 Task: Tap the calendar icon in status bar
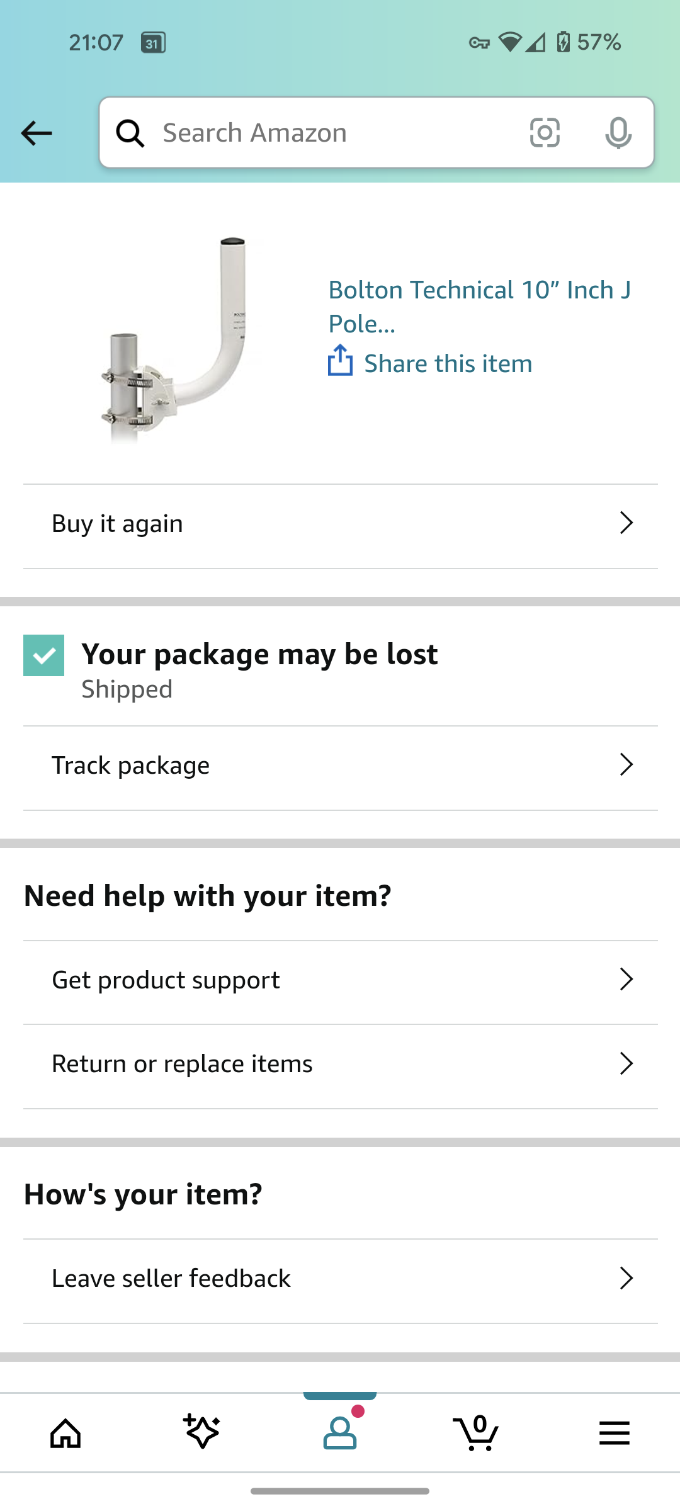point(153,43)
